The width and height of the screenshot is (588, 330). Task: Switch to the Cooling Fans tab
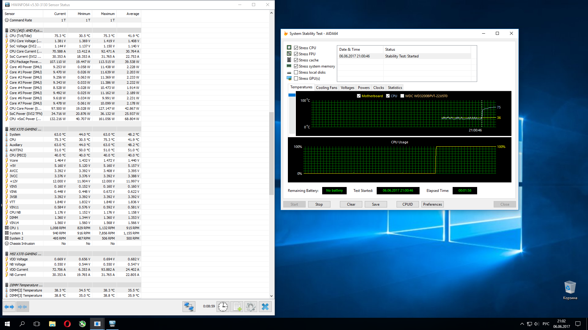[326, 88]
